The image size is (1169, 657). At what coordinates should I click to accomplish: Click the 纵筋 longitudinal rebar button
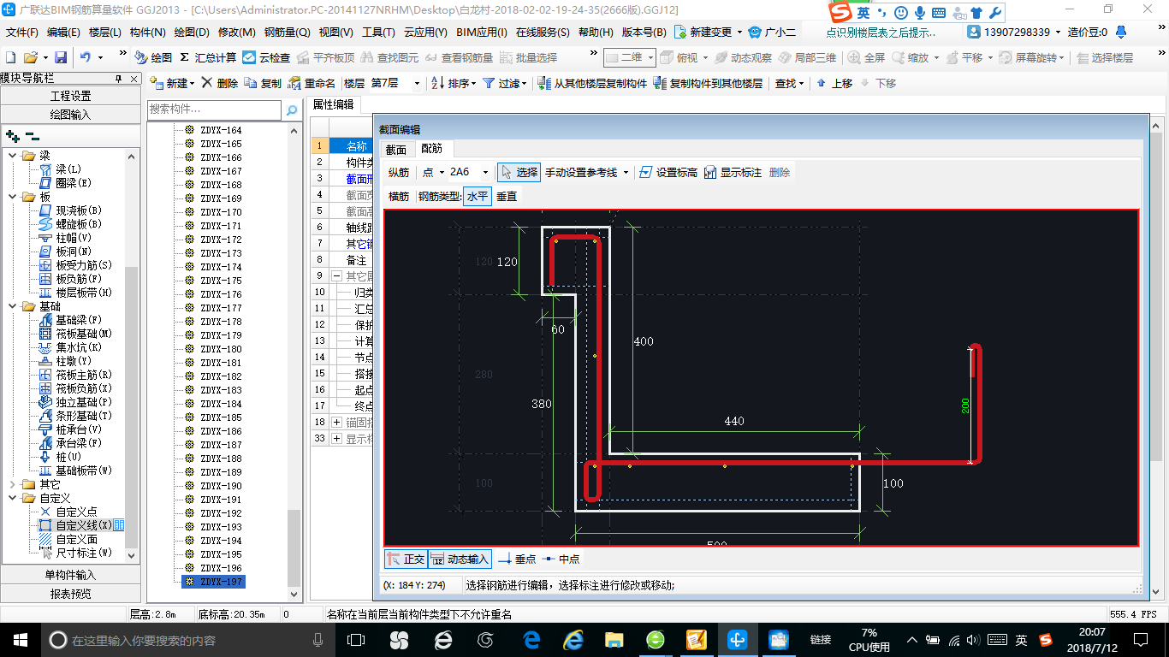399,172
